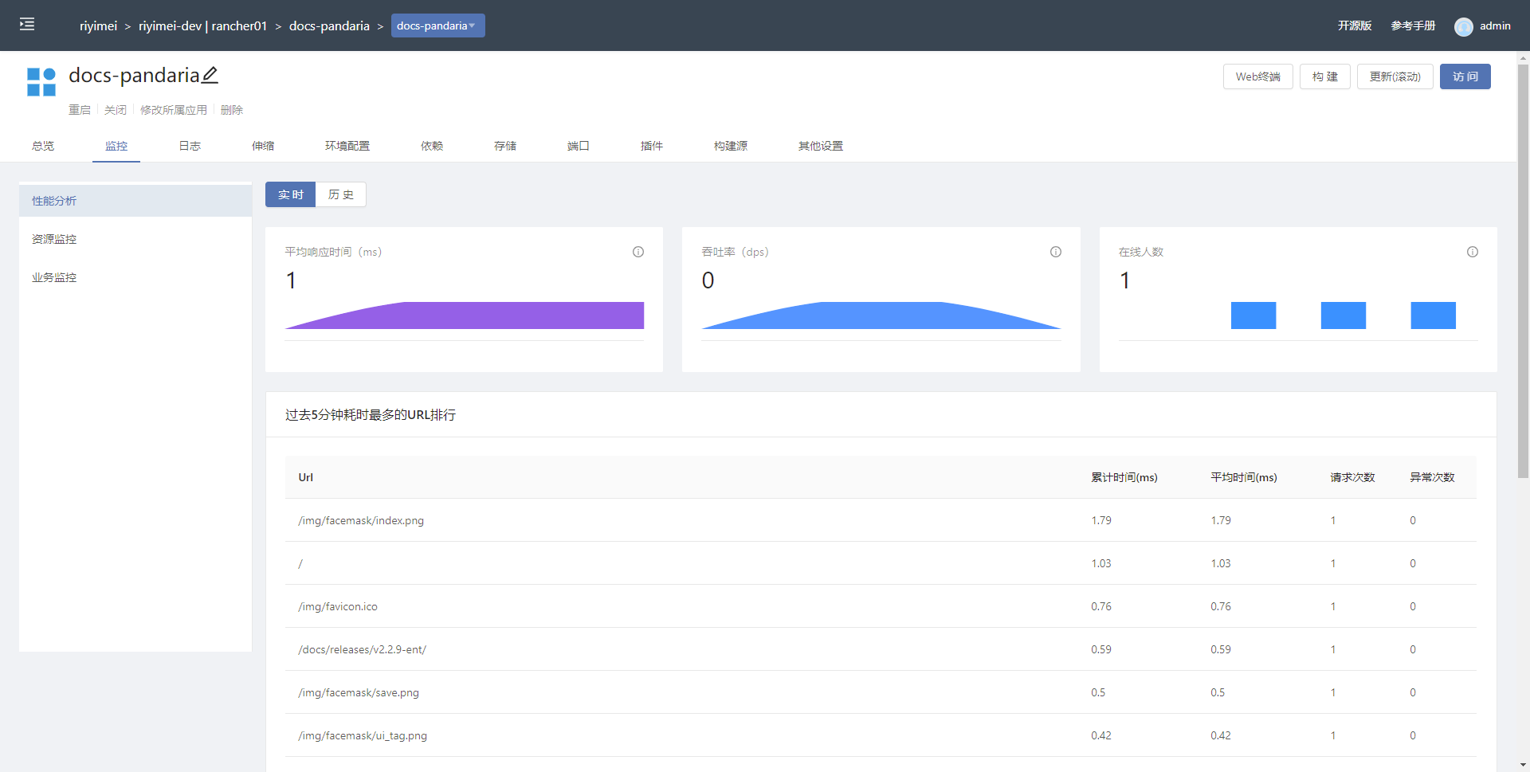Click the 访问 button
Screen dimensions: 1530x772
click(x=1465, y=76)
